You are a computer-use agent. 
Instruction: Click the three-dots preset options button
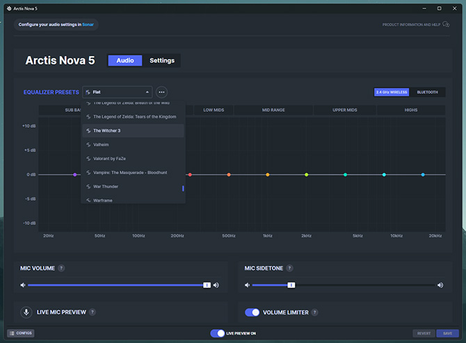[x=161, y=92]
